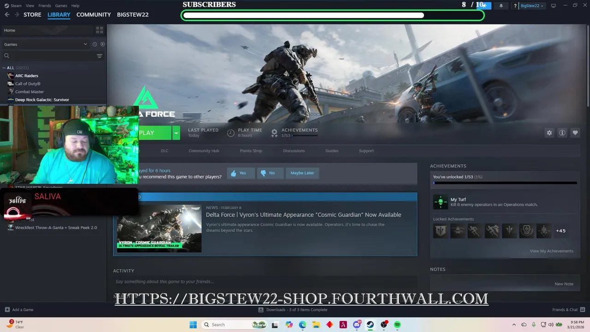590x332 pixels.
Task: Switch library to grid collections view
Action: [x=99, y=30]
